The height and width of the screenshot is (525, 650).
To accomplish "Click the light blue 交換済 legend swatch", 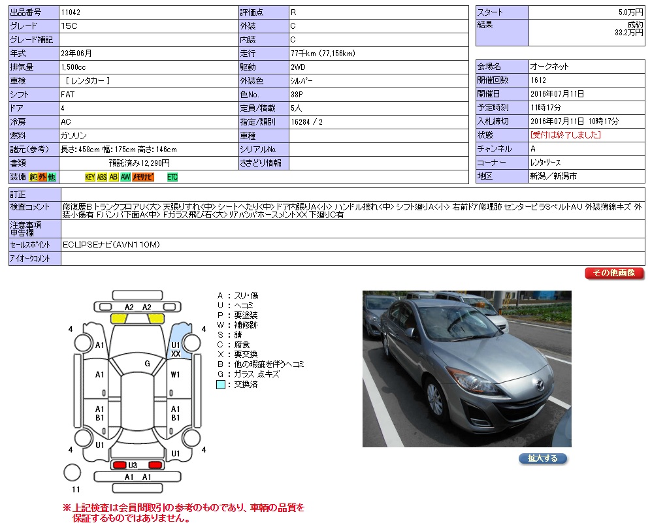I will tap(221, 385).
